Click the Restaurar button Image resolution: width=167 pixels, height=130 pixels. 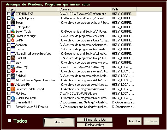point(151,121)
